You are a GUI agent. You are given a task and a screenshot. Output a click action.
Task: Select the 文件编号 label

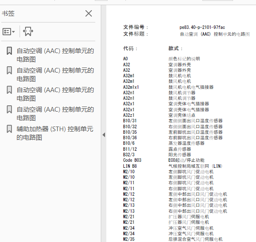(x=136, y=27)
